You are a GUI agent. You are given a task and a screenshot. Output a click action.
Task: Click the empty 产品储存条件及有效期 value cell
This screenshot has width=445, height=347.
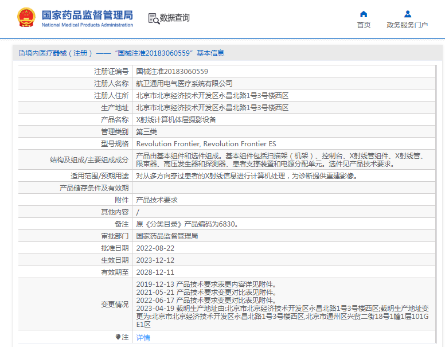tap(283, 188)
